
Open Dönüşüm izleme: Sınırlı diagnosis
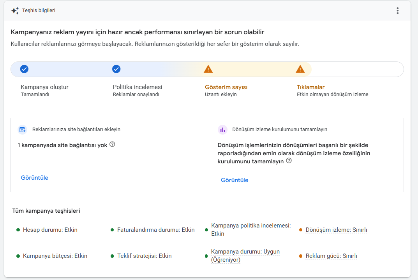point(336,230)
